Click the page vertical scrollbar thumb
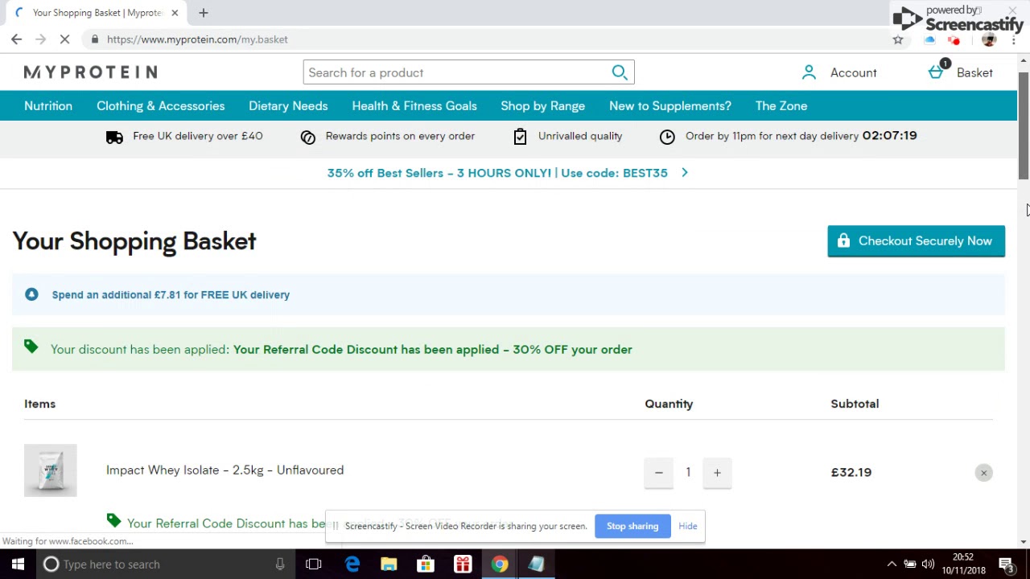The image size is (1030, 579). click(1024, 125)
